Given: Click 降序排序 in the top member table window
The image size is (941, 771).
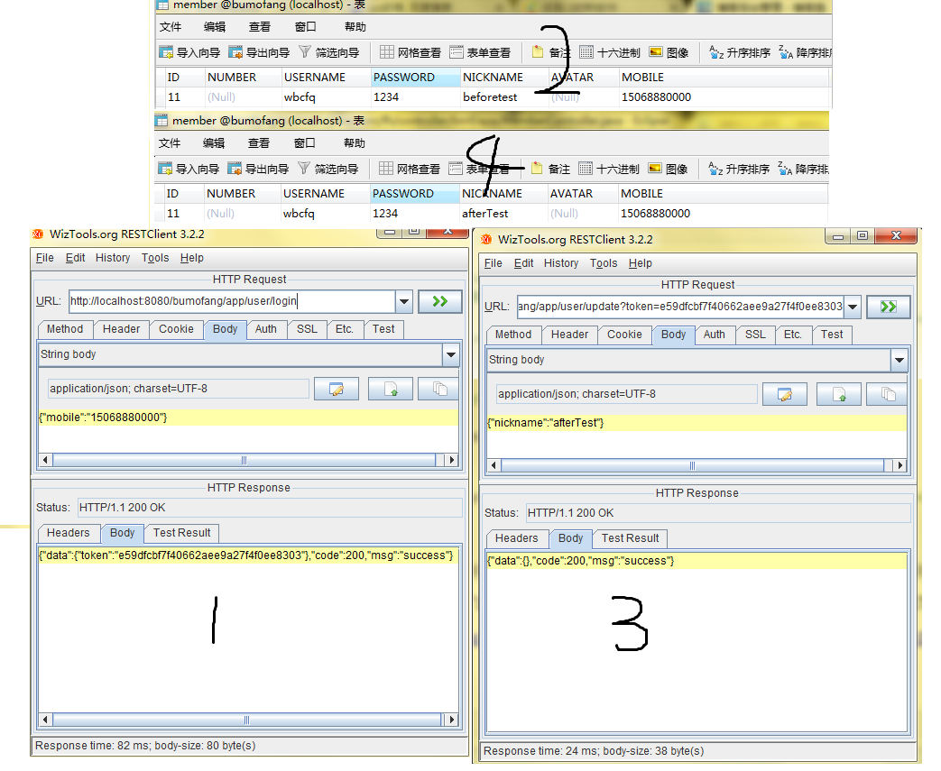Looking at the screenshot, I should (x=806, y=53).
